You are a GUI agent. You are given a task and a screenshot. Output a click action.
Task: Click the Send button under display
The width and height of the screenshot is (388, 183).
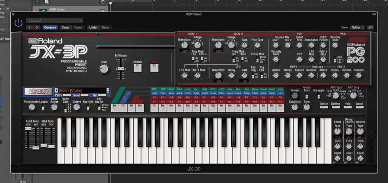pos(84,95)
